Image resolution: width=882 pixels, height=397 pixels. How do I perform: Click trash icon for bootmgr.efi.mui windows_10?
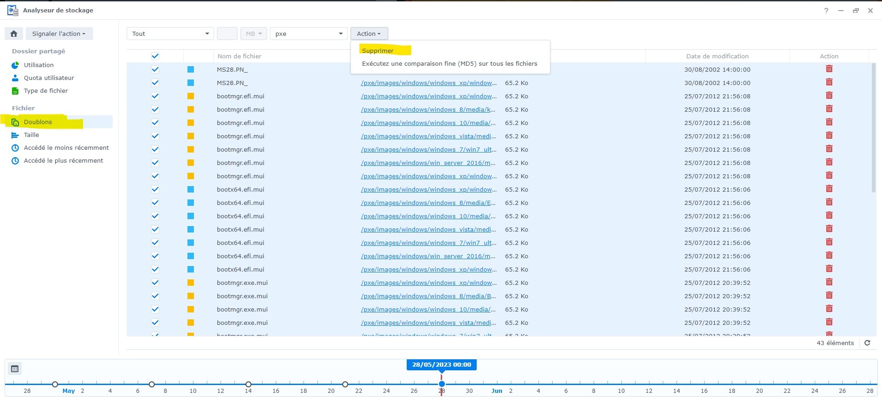click(x=829, y=122)
